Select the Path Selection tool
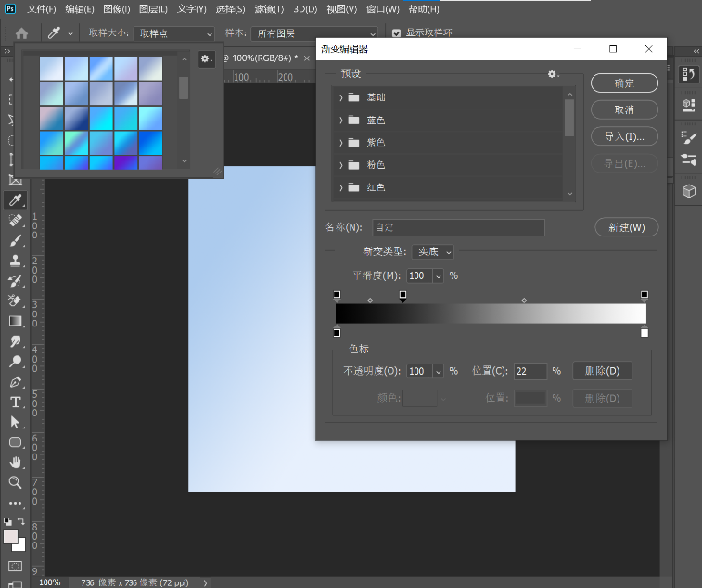702x588 pixels. click(15, 422)
